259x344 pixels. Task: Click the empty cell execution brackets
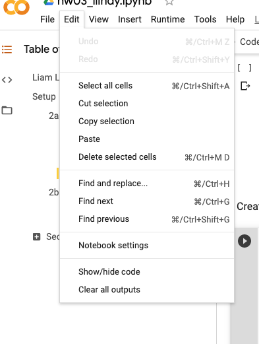pyautogui.click(x=245, y=68)
